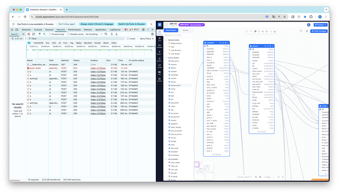Collapse the Custom Models tree group

point(166,58)
